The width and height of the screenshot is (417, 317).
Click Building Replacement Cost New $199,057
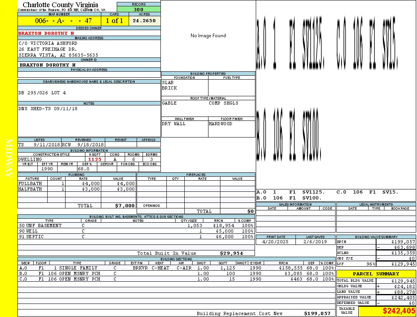(317, 313)
